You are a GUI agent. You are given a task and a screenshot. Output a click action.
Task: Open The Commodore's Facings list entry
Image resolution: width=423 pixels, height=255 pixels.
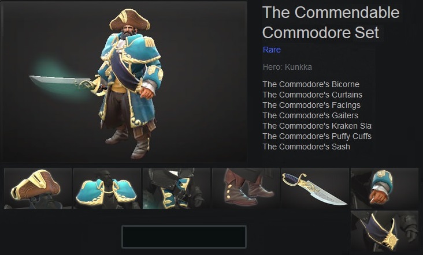coord(311,105)
